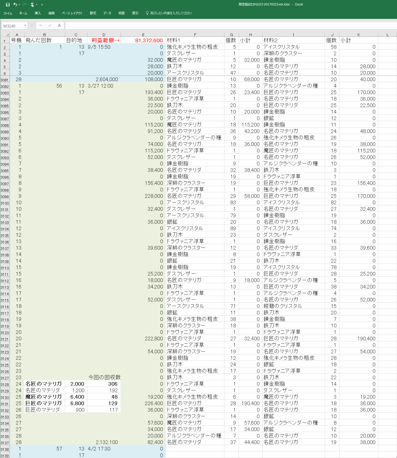Click the Save icon in Quick Access Toolbar
This screenshot has width=397, height=458.
point(8,5)
